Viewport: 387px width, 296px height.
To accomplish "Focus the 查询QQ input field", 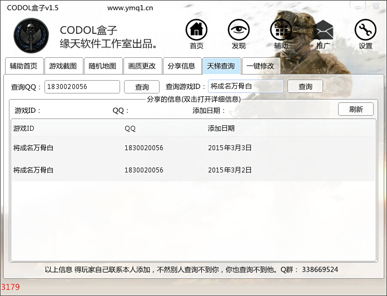I will coord(82,87).
